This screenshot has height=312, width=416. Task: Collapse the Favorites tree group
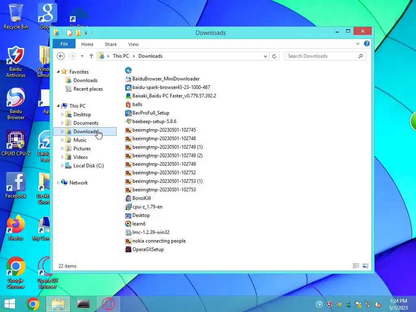click(58, 71)
